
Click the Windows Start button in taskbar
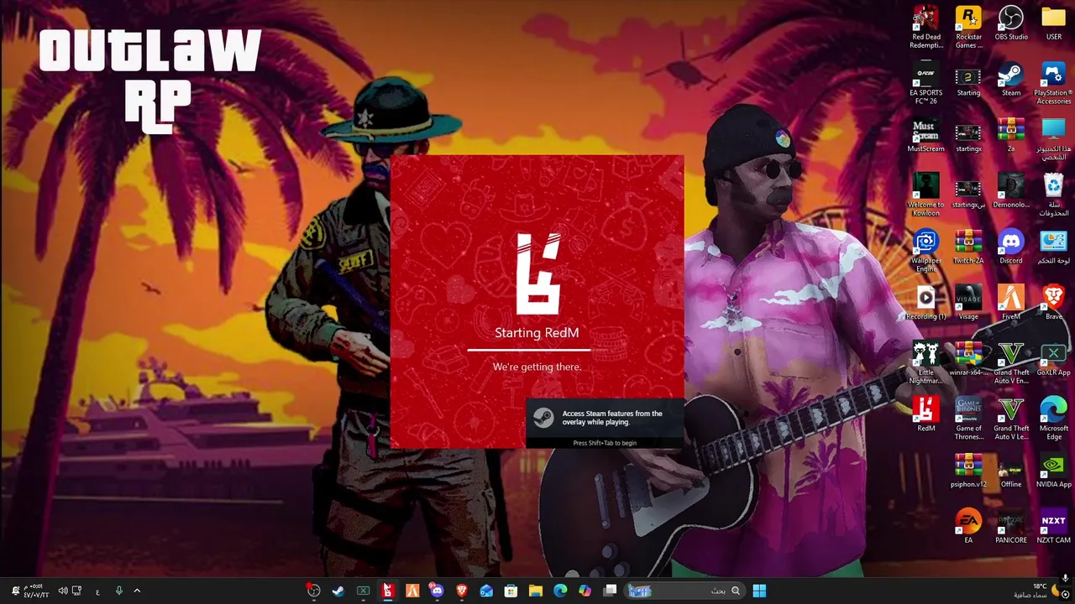(x=759, y=591)
